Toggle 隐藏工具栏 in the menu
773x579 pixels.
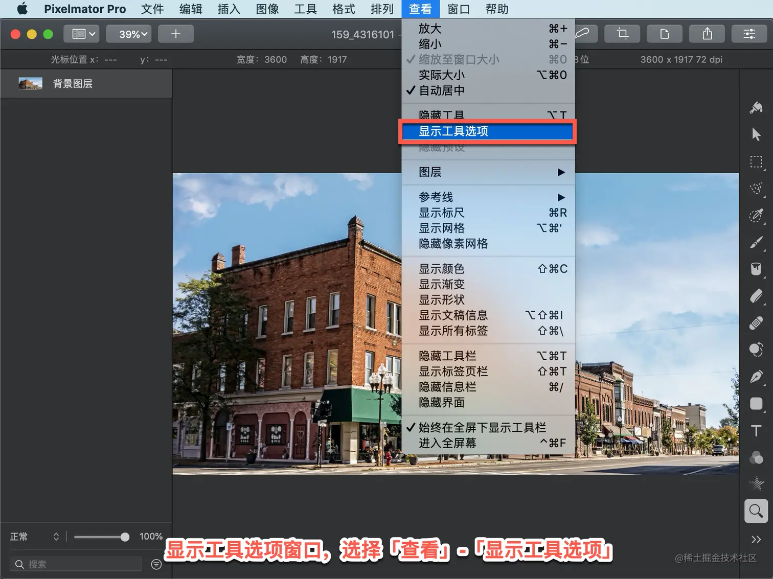click(x=489, y=356)
